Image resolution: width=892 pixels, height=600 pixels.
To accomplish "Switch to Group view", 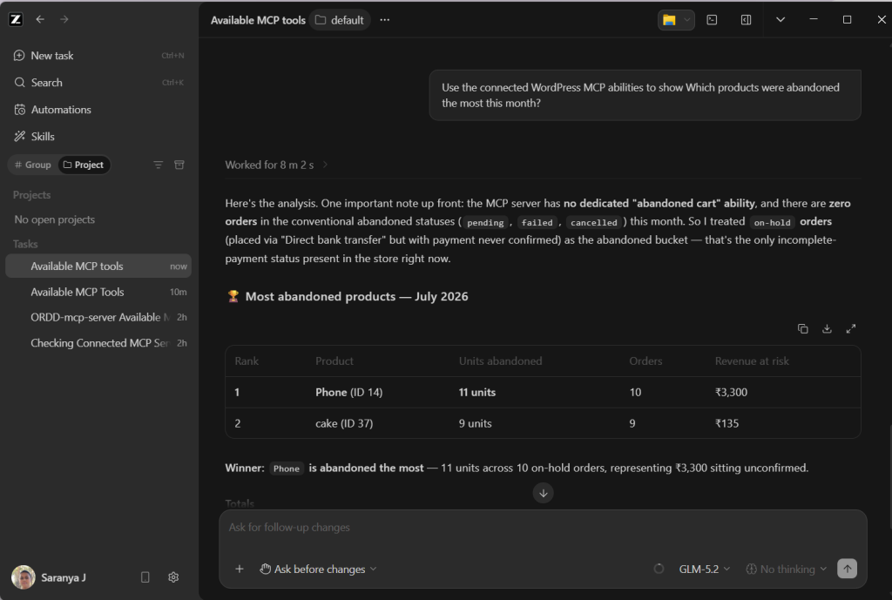I will (x=32, y=165).
